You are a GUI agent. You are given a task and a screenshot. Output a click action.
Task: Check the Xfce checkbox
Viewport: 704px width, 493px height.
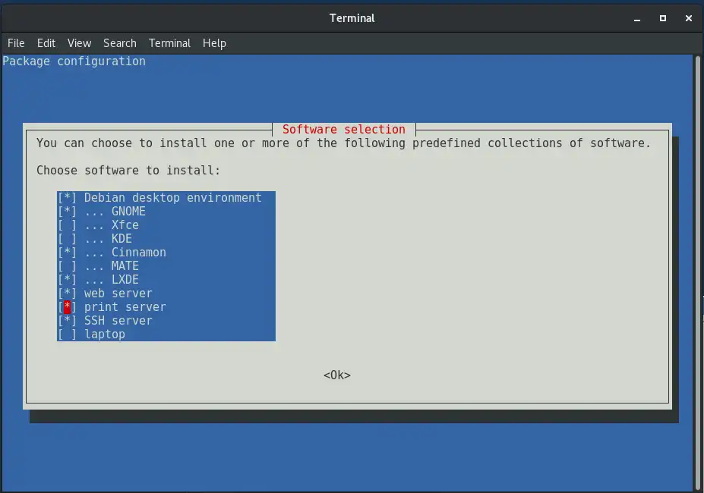click(68, 225)
